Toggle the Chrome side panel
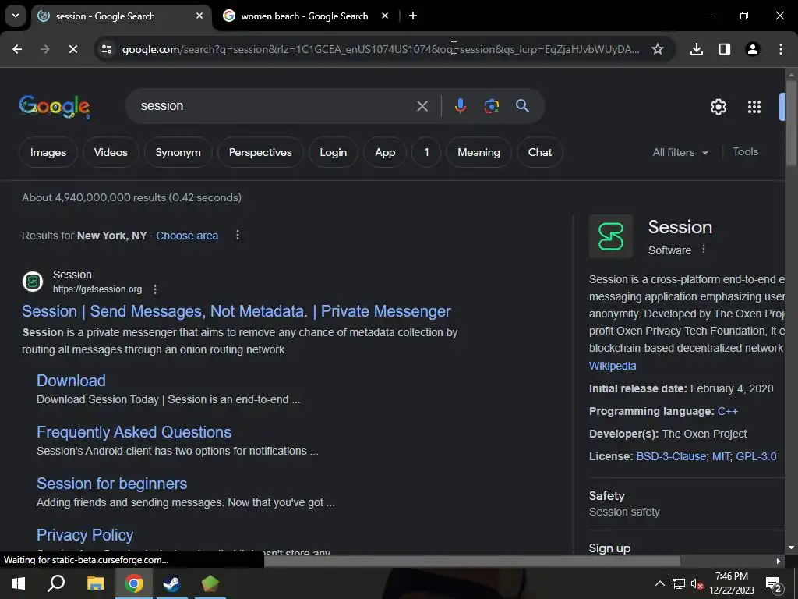 coord(725,49)
